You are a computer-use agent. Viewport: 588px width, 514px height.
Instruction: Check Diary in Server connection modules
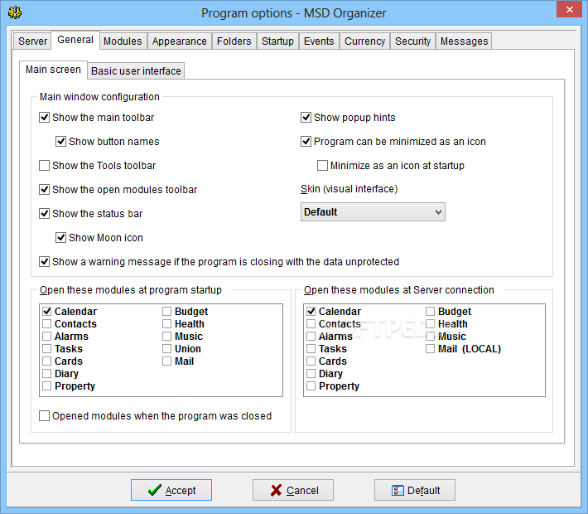coord(311,373)
